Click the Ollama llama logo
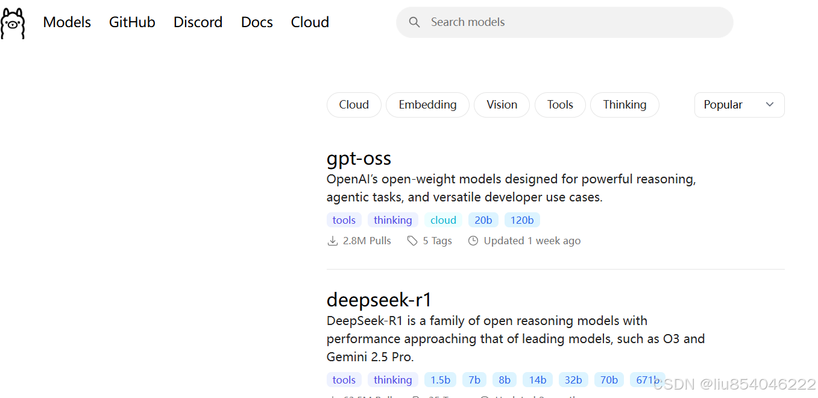This screenshot has height=398, width=818. click(13, 23)
